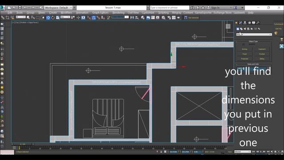Click the Bind to Space Warp tool
Screen dimensions: 284x160
click(12, 17)
